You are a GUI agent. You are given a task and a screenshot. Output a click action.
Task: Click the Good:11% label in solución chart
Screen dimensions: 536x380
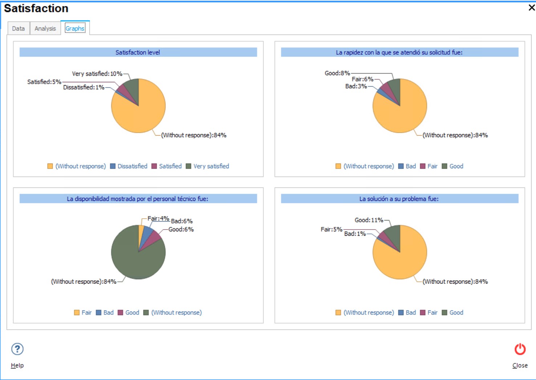click(369, 220)
